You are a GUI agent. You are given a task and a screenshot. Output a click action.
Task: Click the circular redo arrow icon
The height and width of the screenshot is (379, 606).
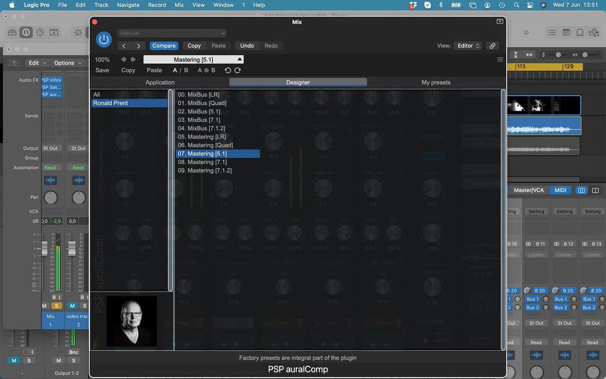[x=237, y=70]
